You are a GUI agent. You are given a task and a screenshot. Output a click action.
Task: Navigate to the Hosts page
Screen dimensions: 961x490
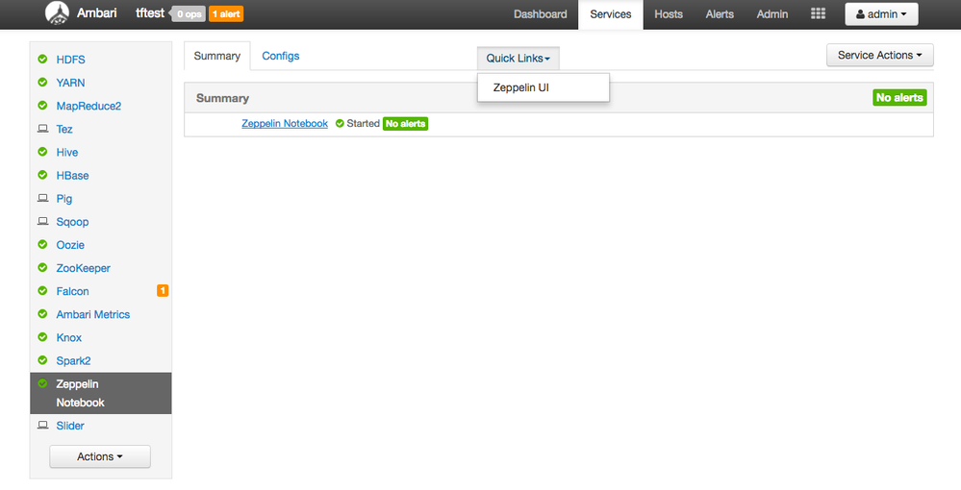pos(668,14)
